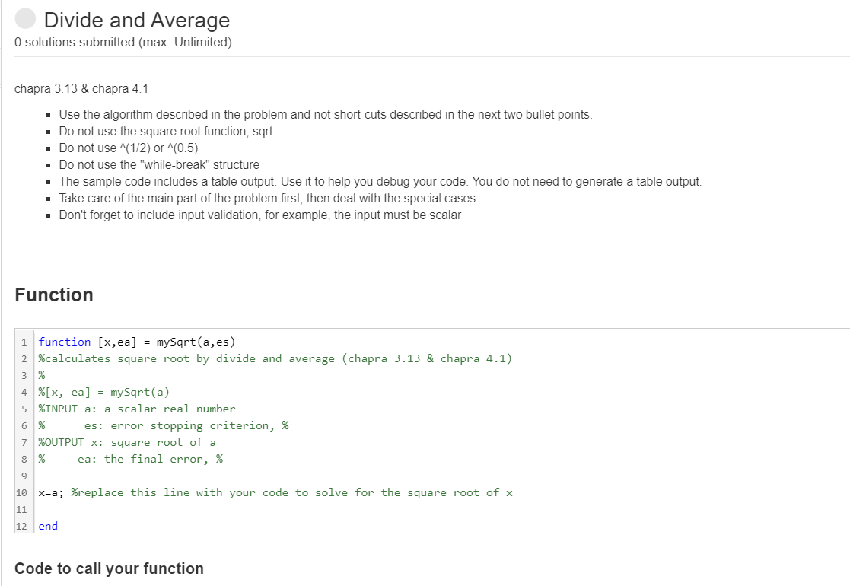The width and height of the screenshot is (850, 586).
Task: Click the "Function" section heading
Action: (54, 295)
